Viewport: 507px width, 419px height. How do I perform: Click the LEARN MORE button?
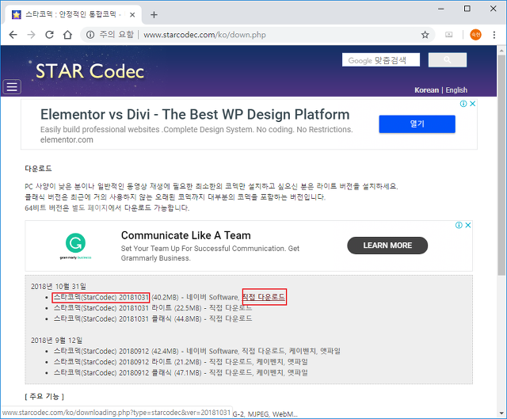[x=387, y=246]
